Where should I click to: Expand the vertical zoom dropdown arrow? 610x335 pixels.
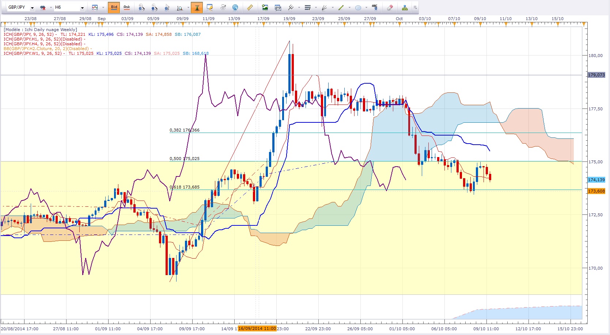pos(188,7)
